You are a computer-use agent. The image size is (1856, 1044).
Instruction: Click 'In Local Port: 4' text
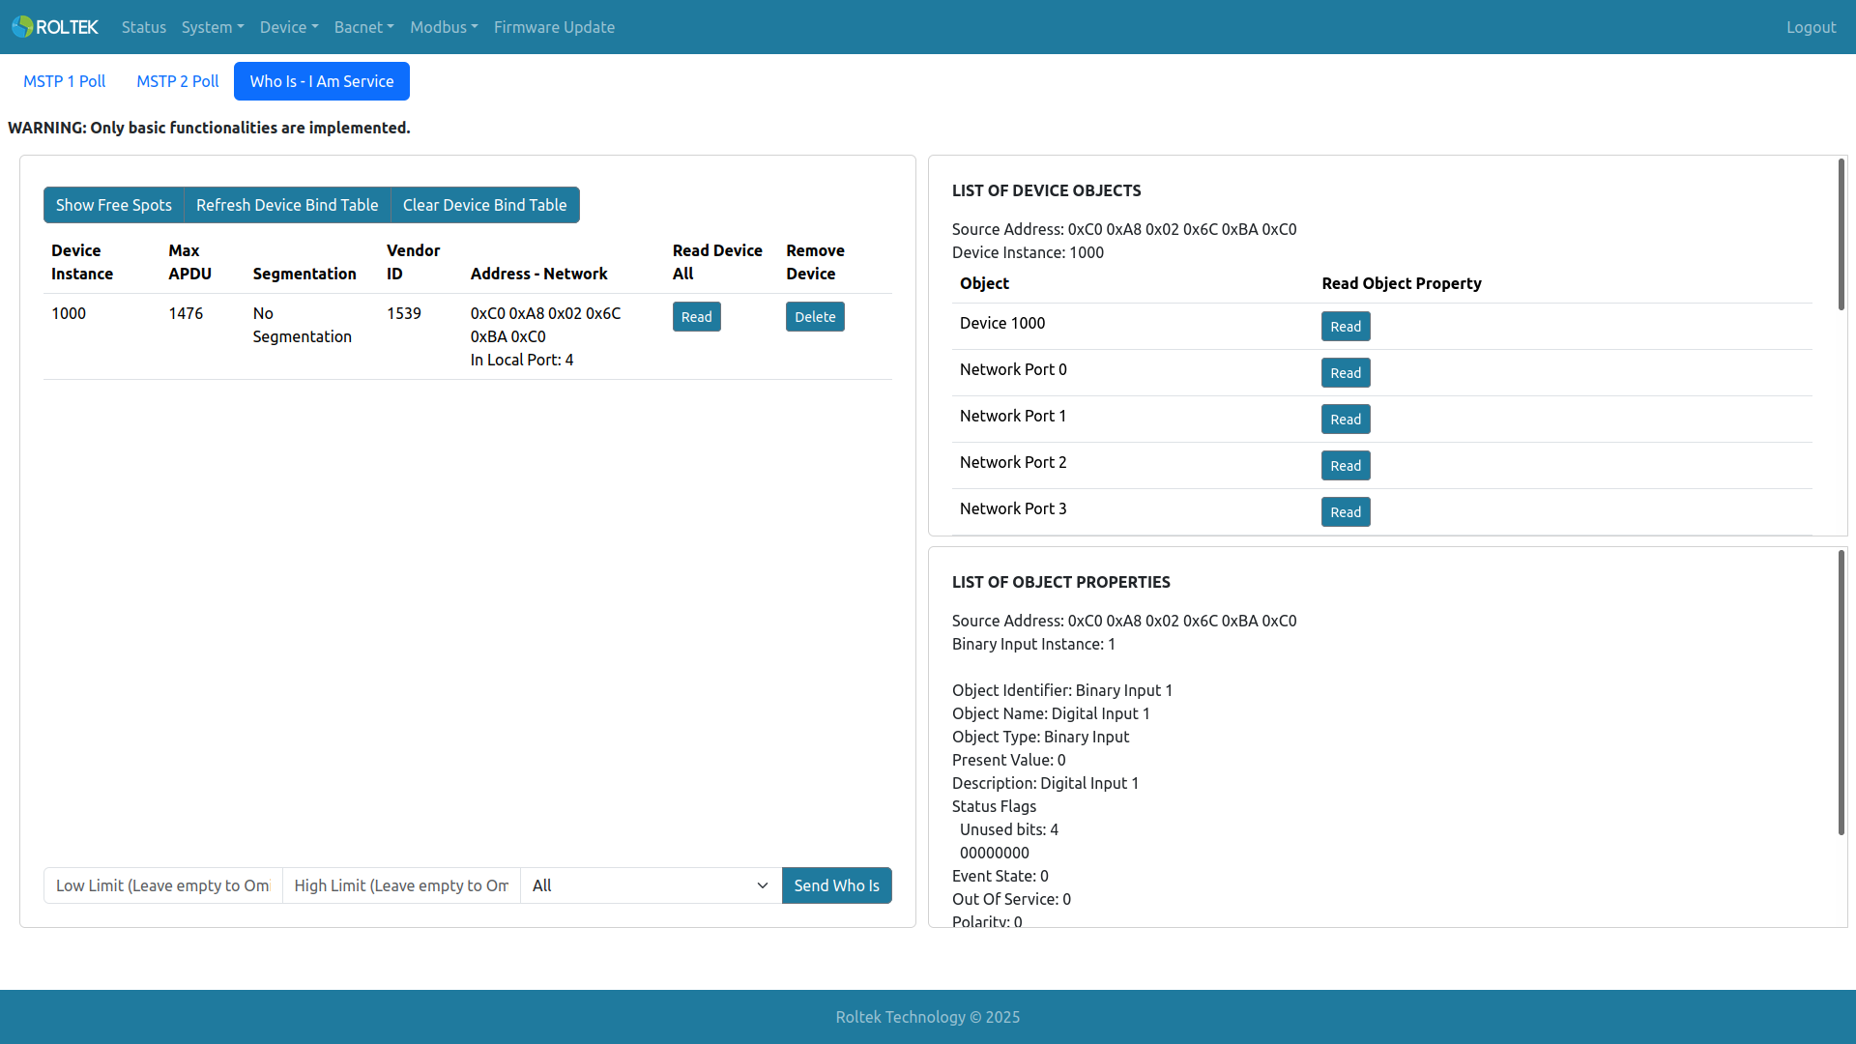click(x=522, y=360)
